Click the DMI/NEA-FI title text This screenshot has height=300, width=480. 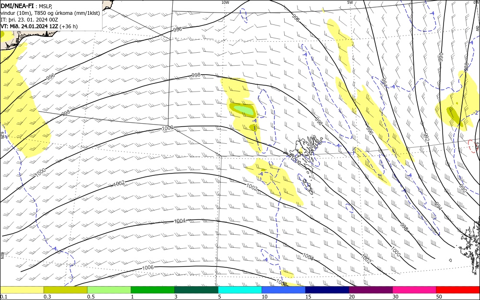click(x=17, y=5)
